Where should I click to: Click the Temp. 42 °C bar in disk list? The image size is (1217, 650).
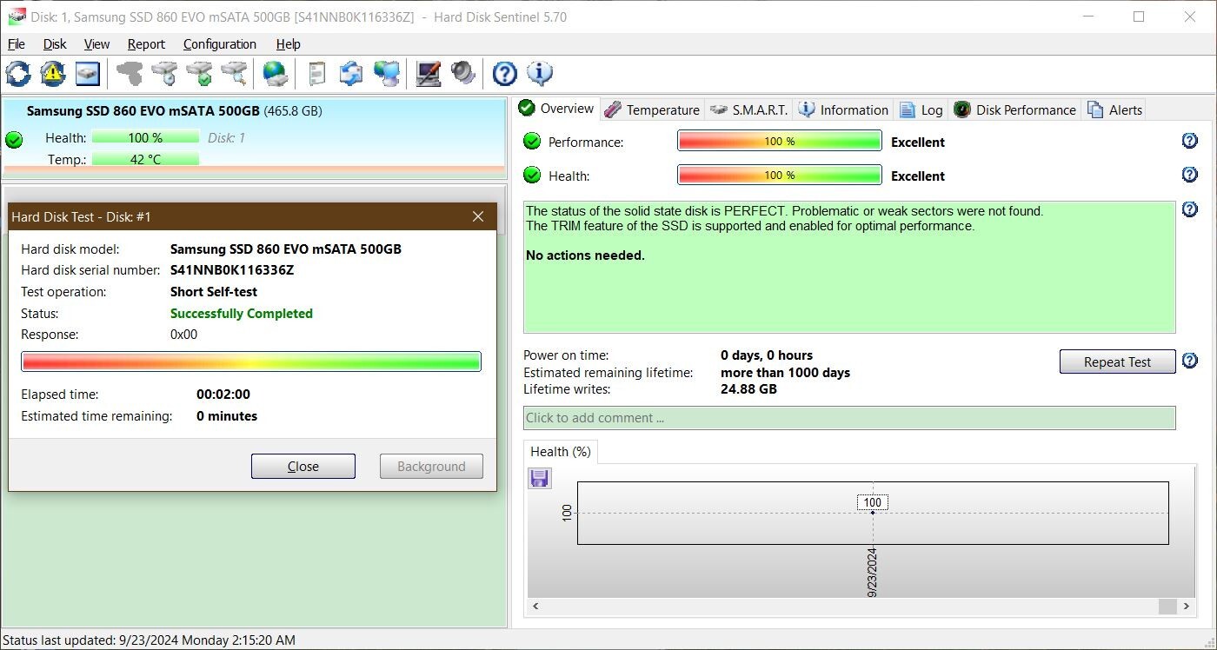[145, 159]
